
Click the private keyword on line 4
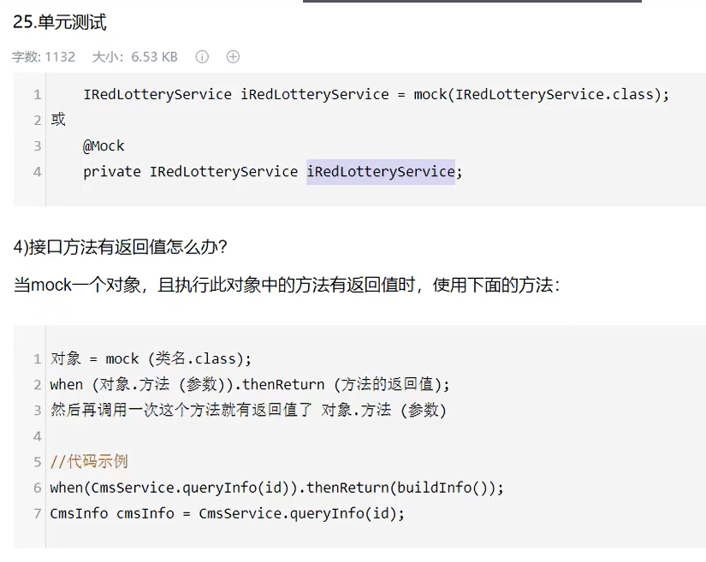(x=112, y=172)
